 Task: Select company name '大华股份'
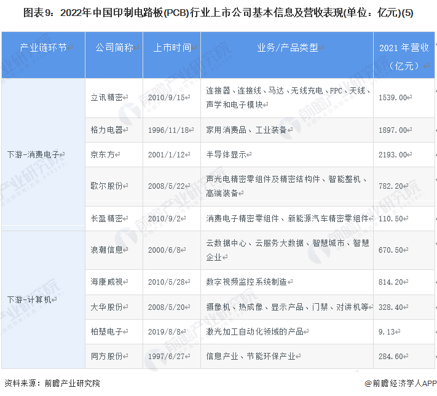[107, 307]
